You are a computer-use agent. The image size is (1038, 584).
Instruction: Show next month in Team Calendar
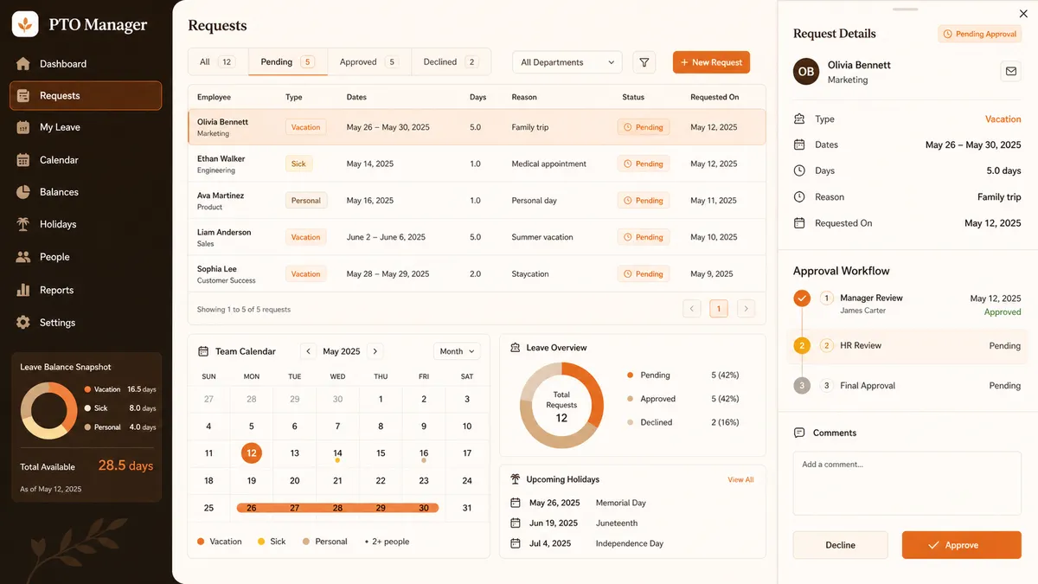(375, 351)
